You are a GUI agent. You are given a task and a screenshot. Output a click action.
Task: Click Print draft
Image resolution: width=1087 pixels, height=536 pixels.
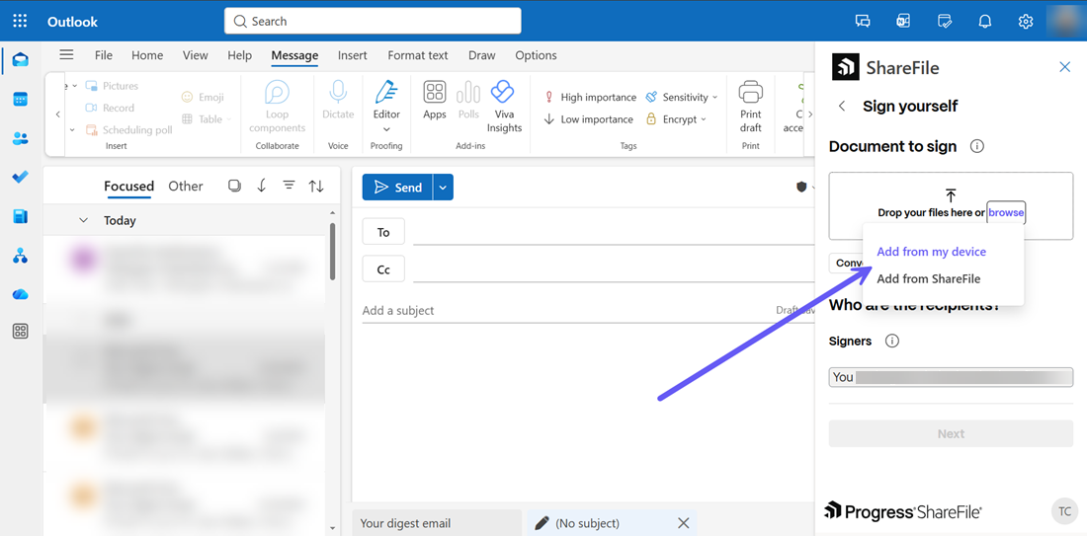[x=751, y=107]
